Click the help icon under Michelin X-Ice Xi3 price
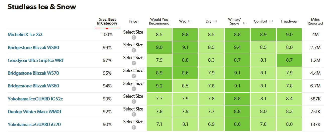 point(134,38)
